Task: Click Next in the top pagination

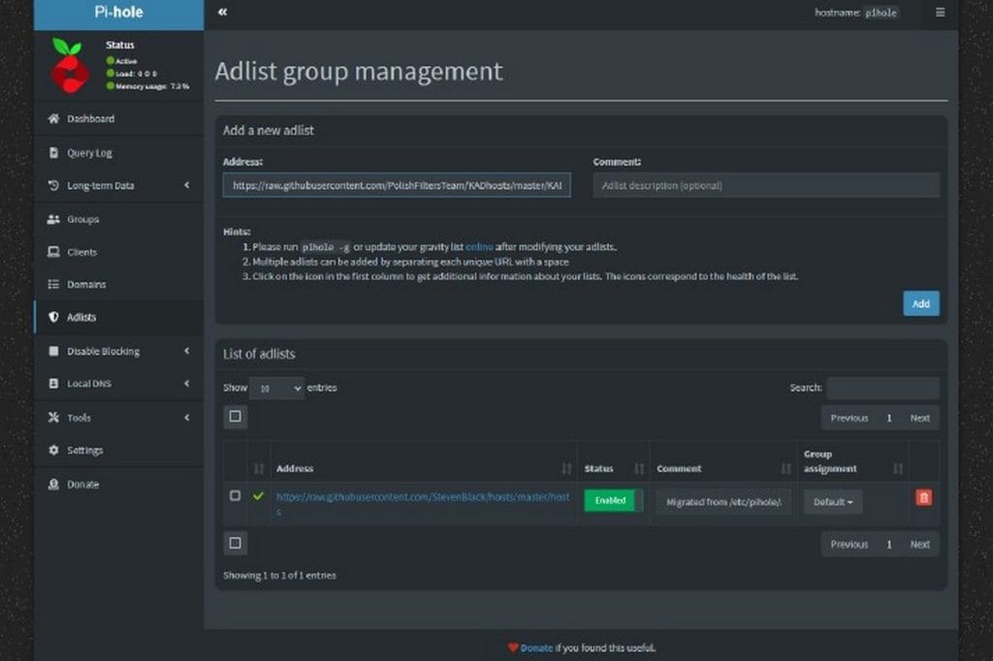Action: coord(919,418)
